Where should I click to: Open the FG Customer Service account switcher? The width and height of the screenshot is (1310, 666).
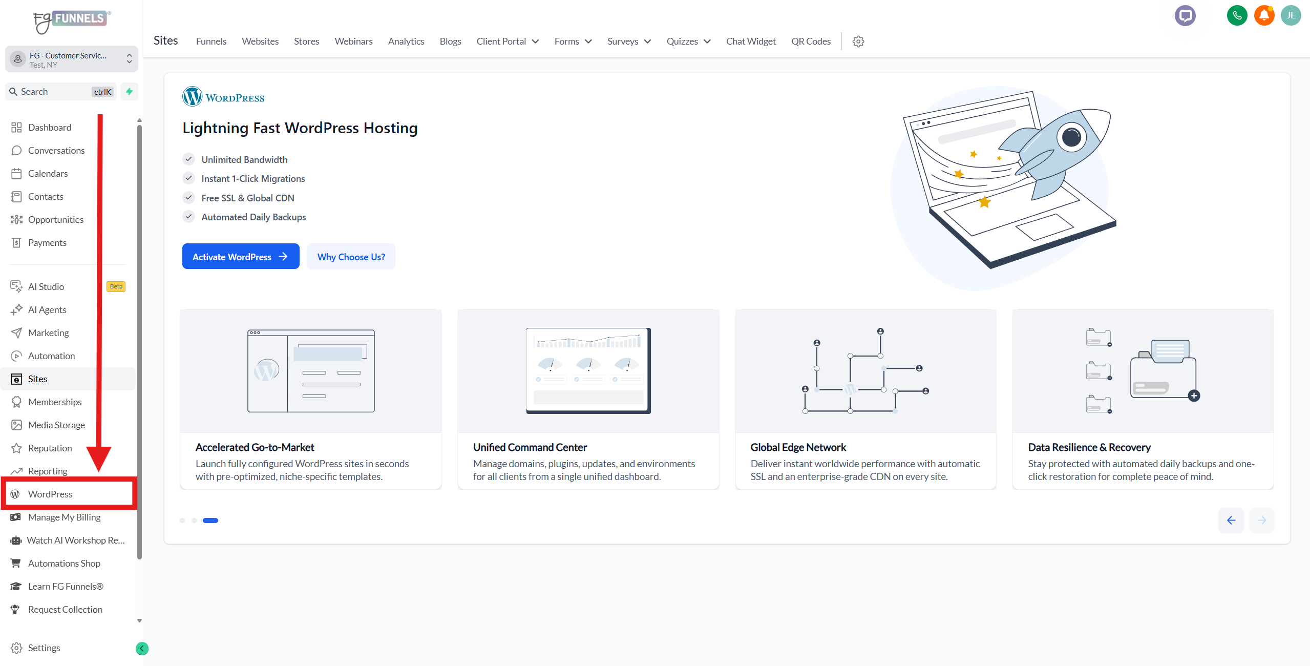(71, 59)
